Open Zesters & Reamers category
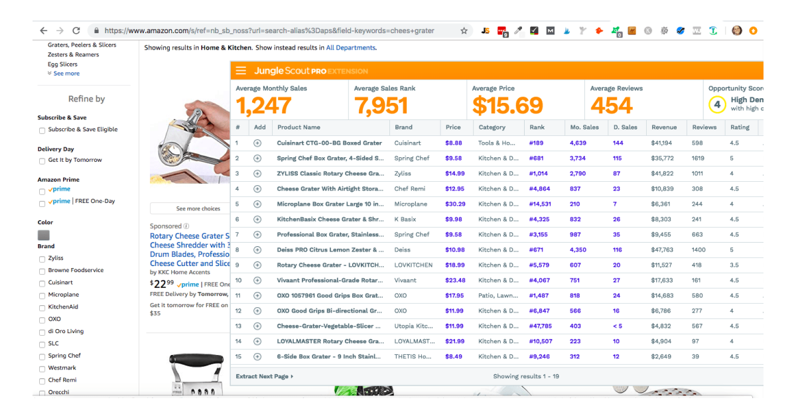The height and width of the screenshot is (418, 796). click(x=73, y=55)
